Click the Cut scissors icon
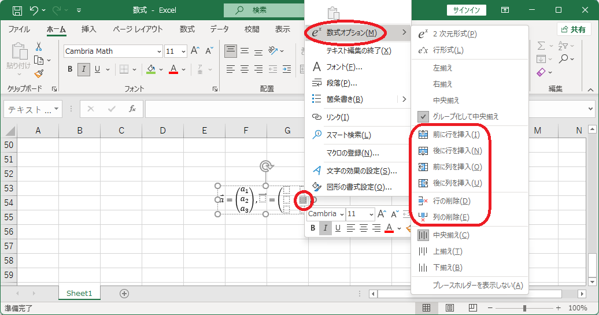Screen dimensions: 599x315 pos(39,47)
